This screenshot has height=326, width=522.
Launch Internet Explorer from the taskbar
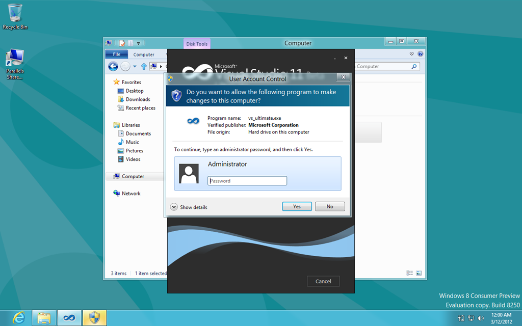coord(19,318)
